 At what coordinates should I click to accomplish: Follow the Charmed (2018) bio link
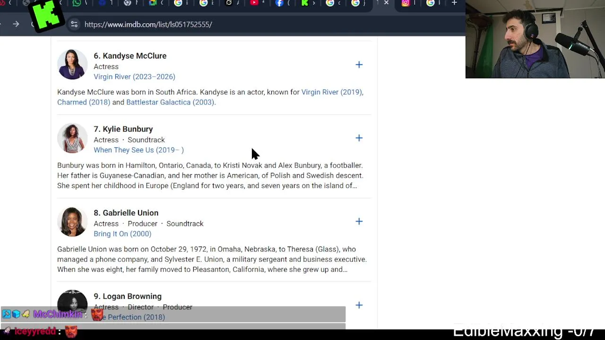tap(84, 102)
